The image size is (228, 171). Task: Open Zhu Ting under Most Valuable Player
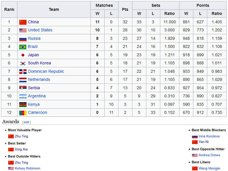click(21, 137)
